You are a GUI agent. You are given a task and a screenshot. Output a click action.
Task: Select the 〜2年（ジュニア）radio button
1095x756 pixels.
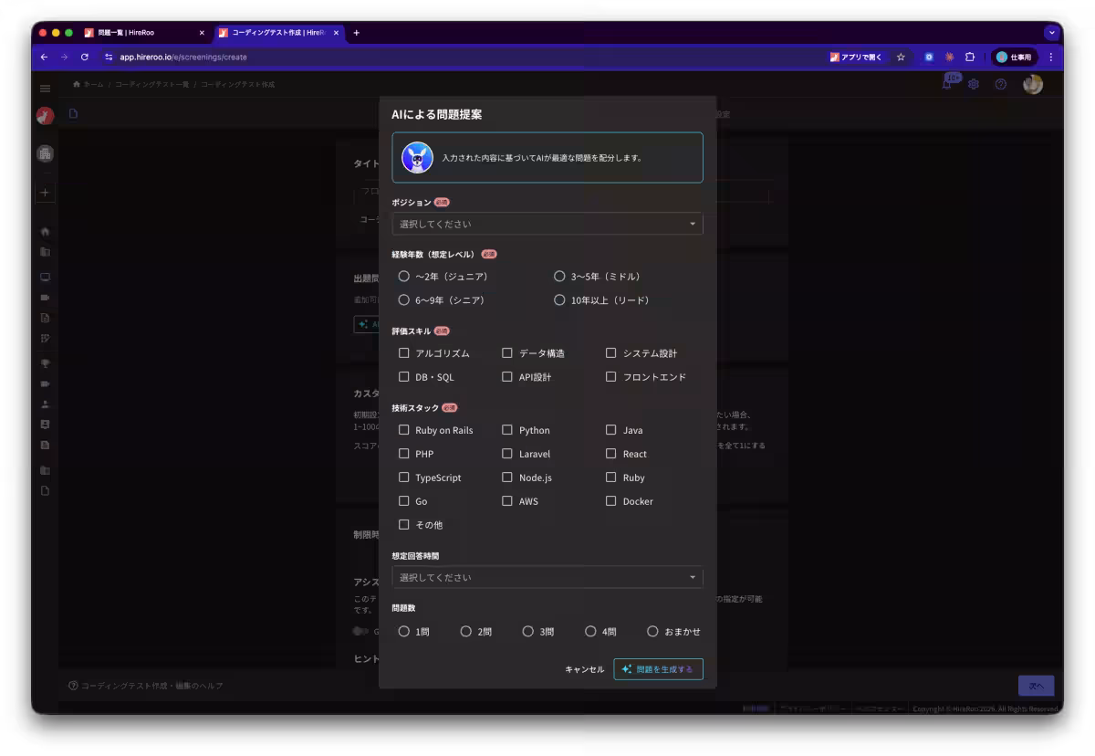[404, 276]
